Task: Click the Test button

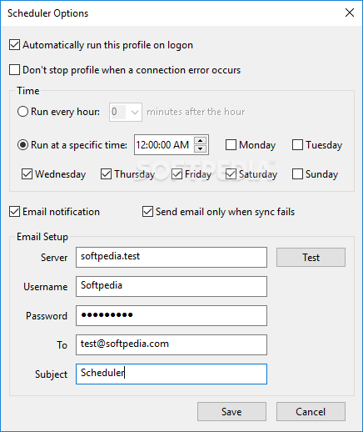Action: point(311,258)
